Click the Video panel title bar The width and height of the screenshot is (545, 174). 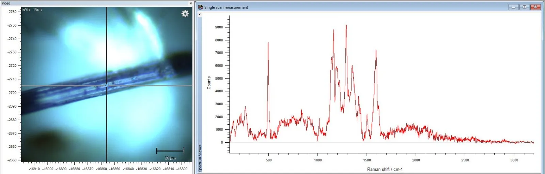tap(95, 3)
